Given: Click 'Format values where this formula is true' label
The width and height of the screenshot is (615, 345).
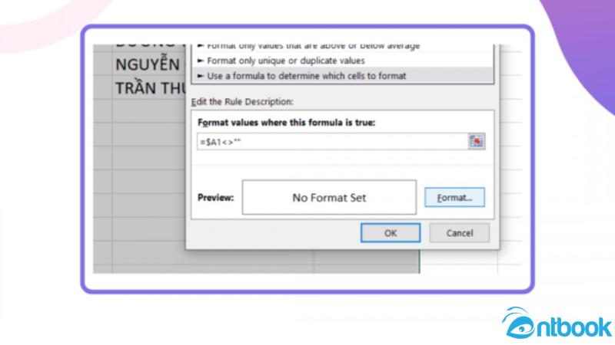Looking at the screenshot, I should [286, 123].
